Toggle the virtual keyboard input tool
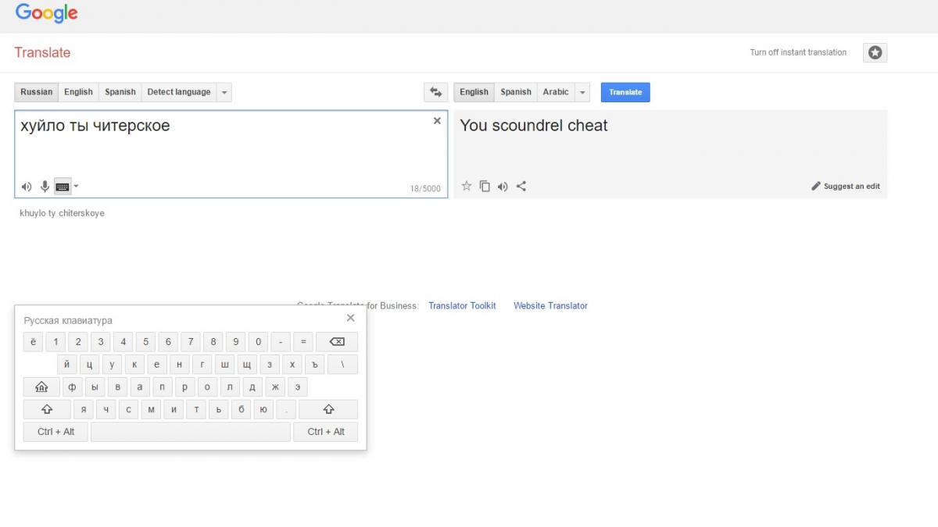 63,187
